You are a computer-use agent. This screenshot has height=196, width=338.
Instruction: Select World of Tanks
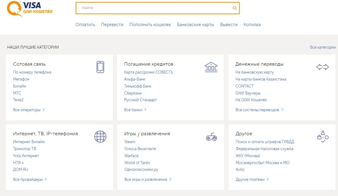coord(137,163)
